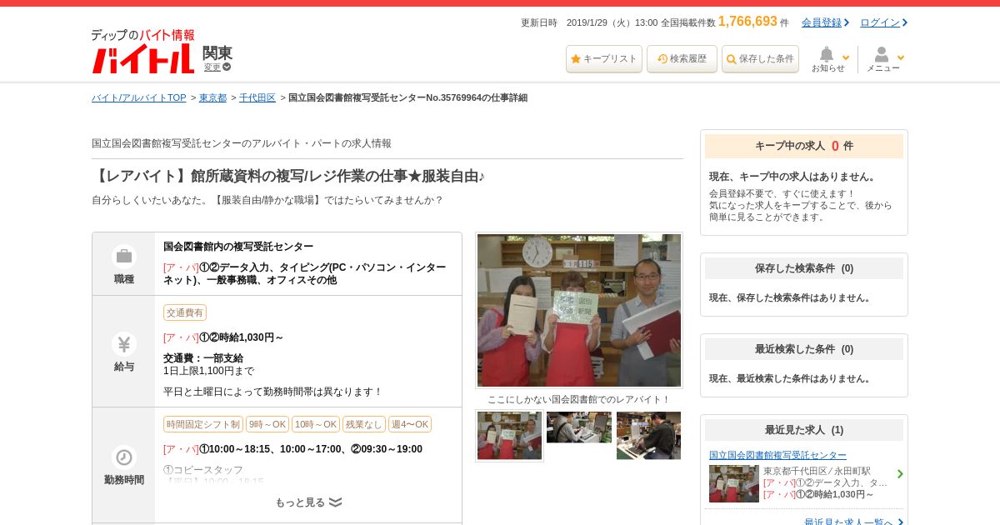Click the 最近見た求人 (1) header

(804, 430)
